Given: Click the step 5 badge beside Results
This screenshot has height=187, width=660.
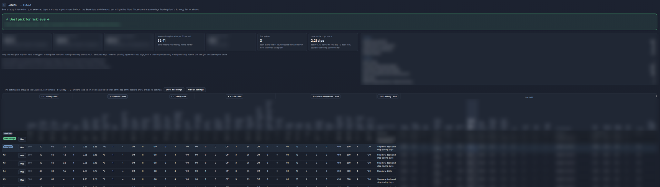Looking at the screenshot, I should pyautogui.click(x=4, y=5).
